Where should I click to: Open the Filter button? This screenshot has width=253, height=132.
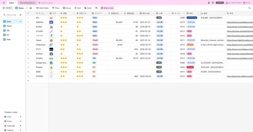click(x=56, y=8)
